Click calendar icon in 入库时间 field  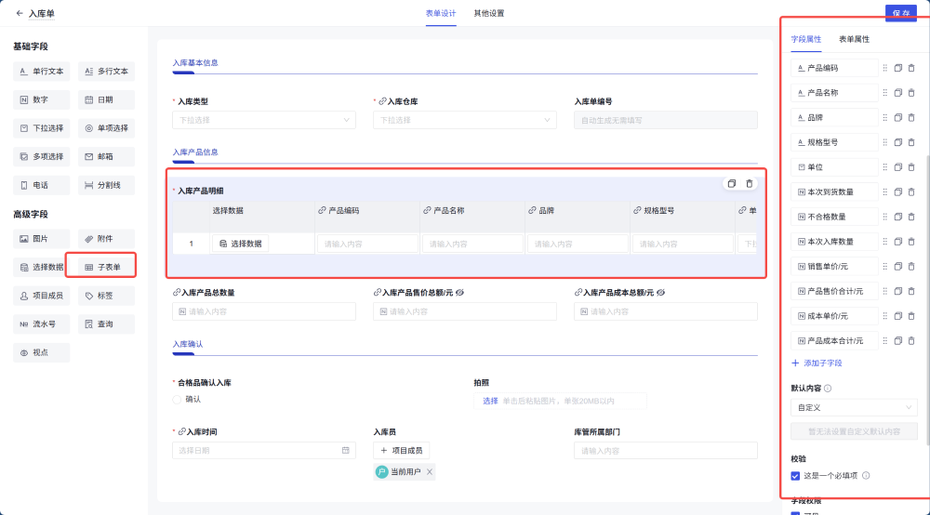(x=346, y=451)
